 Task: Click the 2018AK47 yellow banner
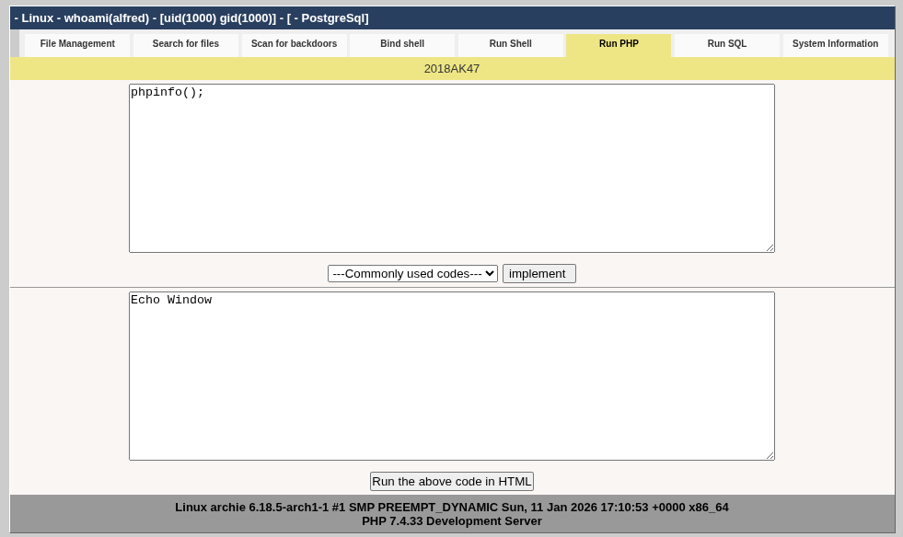pos(451,69)
